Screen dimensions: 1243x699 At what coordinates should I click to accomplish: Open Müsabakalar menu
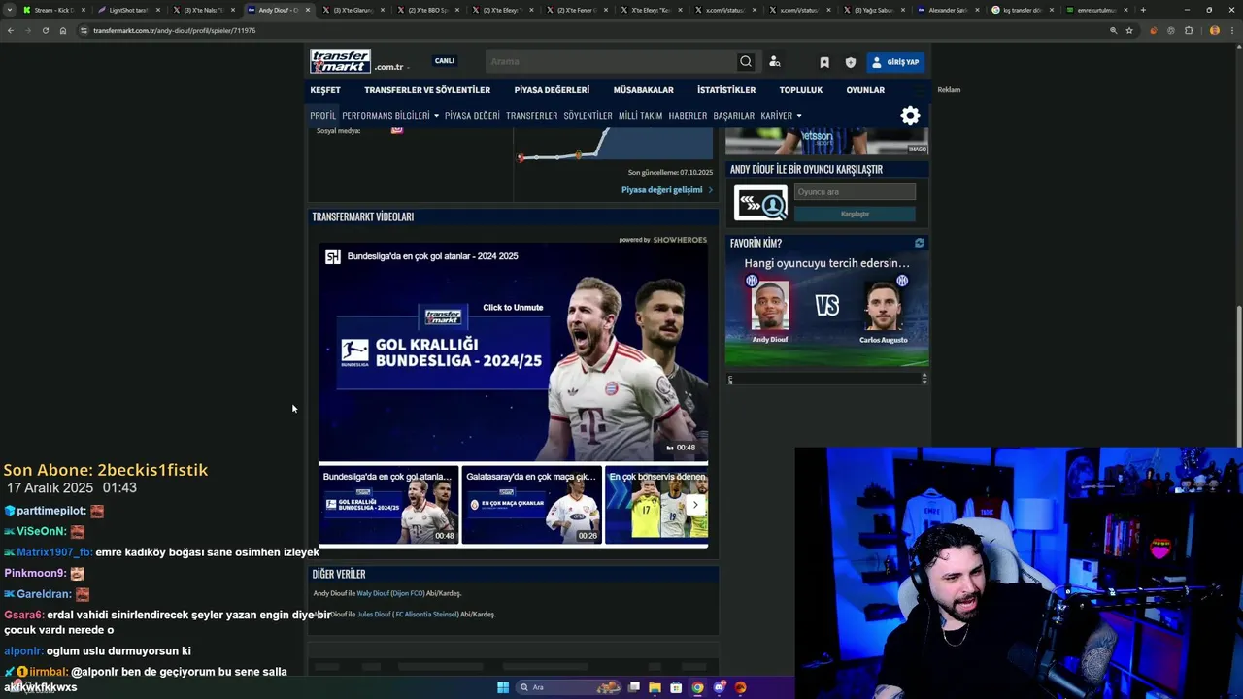click(643, 90)
